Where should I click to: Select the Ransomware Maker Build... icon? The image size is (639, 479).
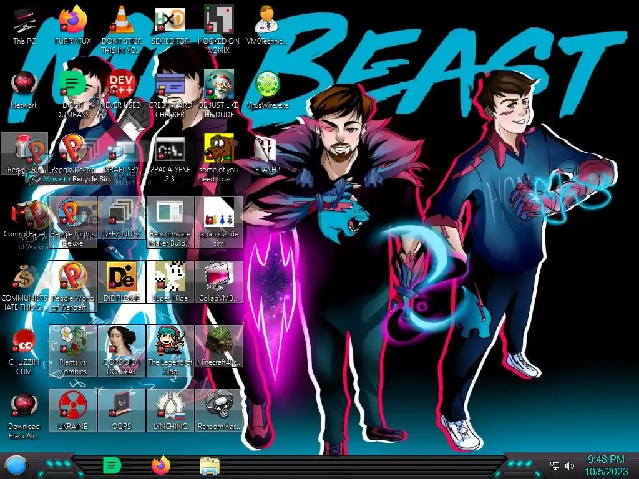[170, 223]
